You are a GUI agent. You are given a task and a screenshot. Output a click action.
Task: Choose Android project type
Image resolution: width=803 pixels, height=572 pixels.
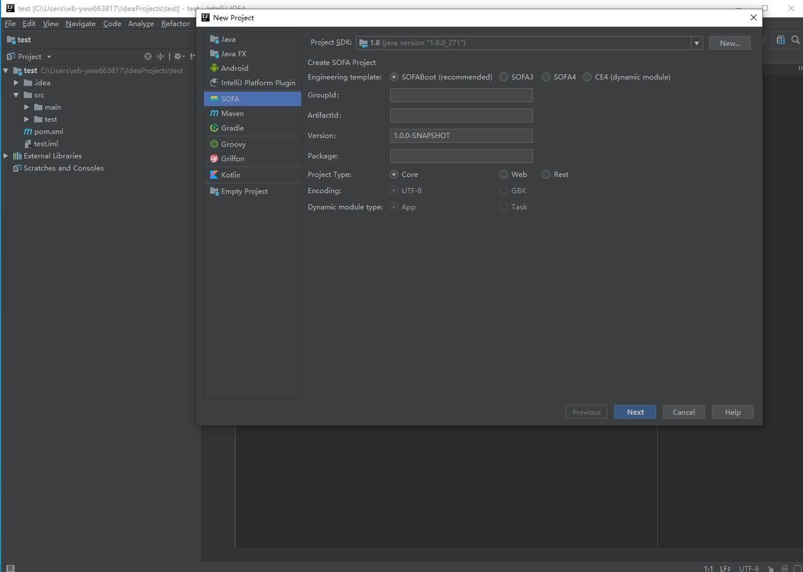point(253,68)
